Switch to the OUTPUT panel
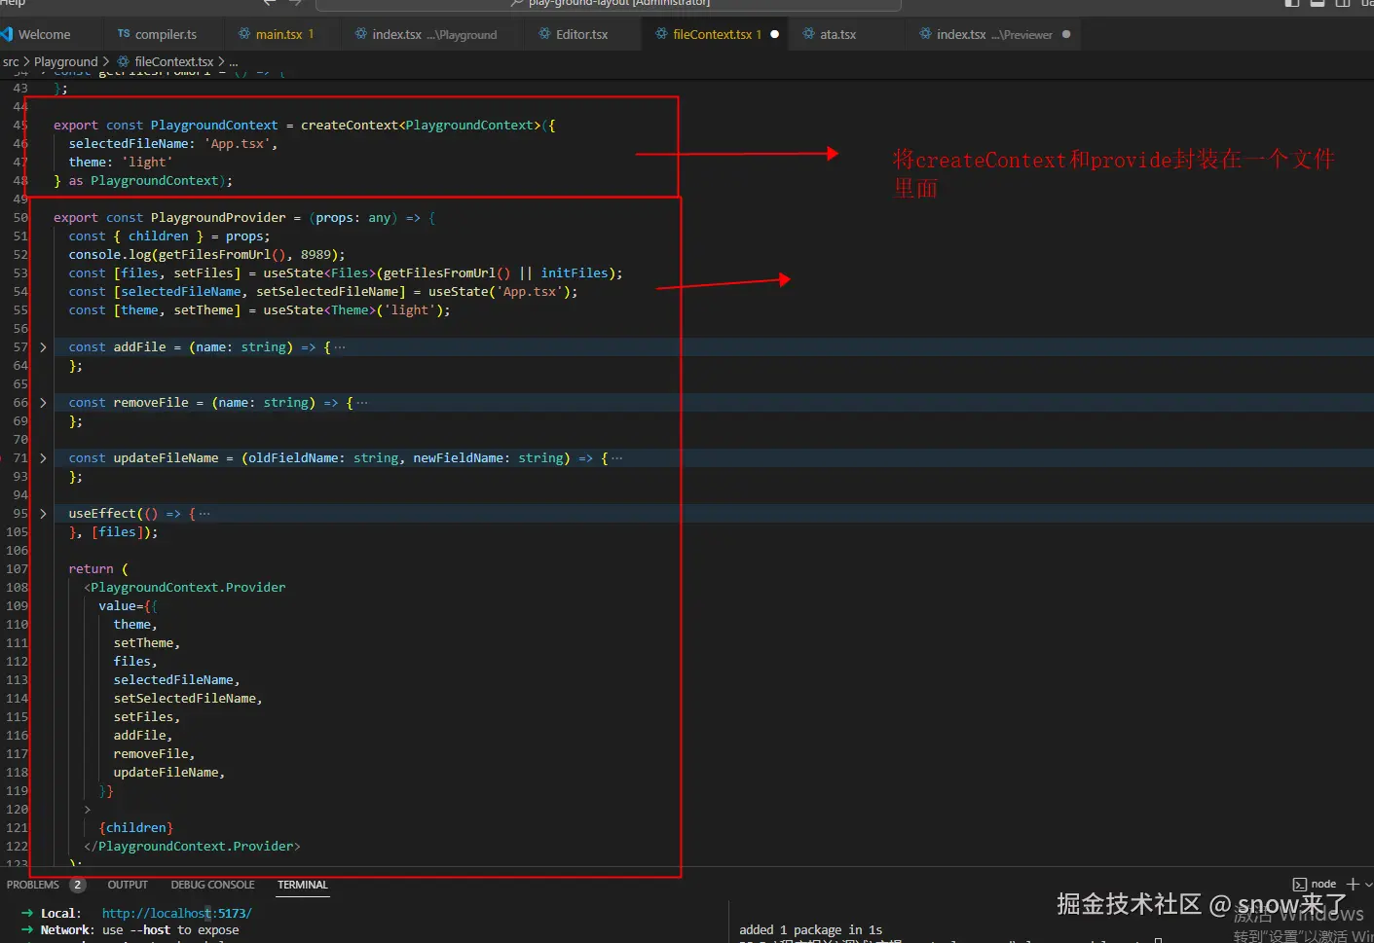1374x943 pixels. (128, 885)
